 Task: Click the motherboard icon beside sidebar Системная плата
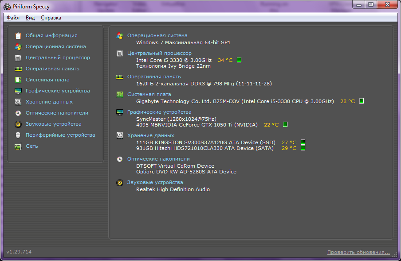pos(18,80)
